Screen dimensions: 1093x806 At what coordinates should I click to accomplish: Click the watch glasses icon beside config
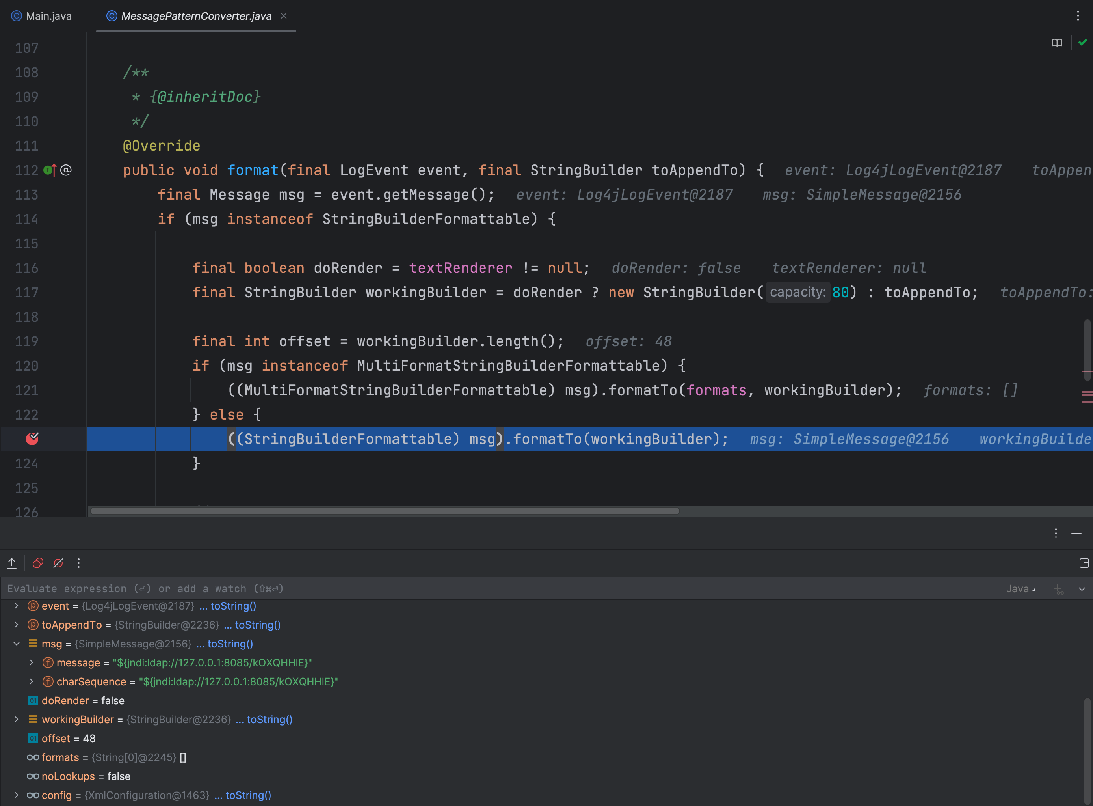click(x=33, y=795)
